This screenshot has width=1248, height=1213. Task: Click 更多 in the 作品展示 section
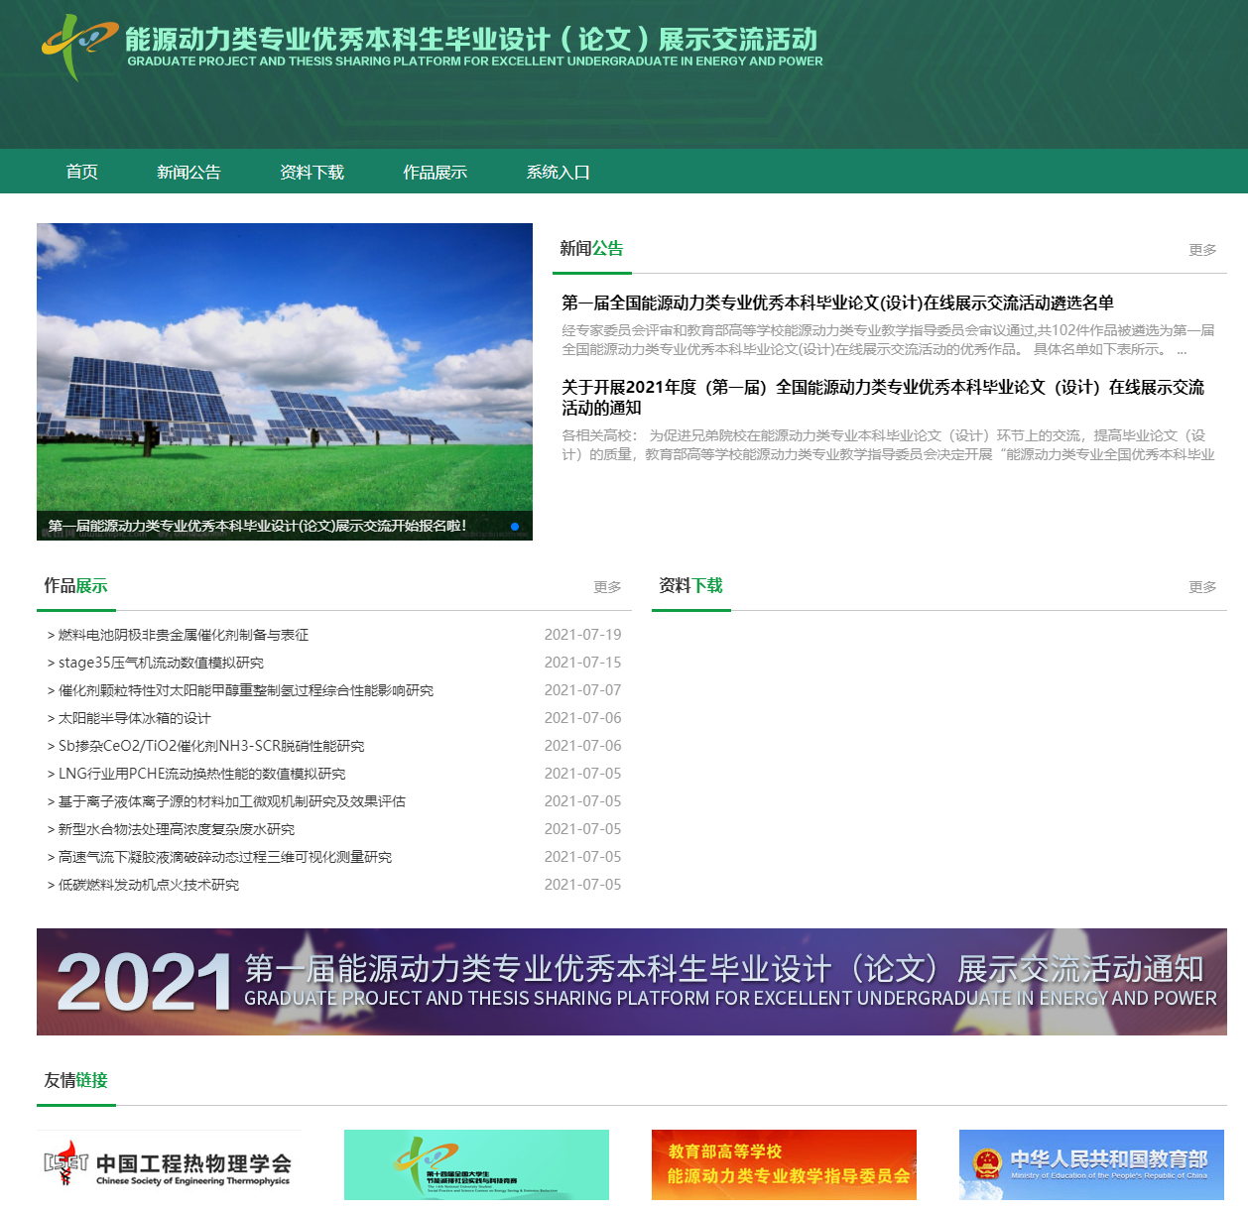607,587
